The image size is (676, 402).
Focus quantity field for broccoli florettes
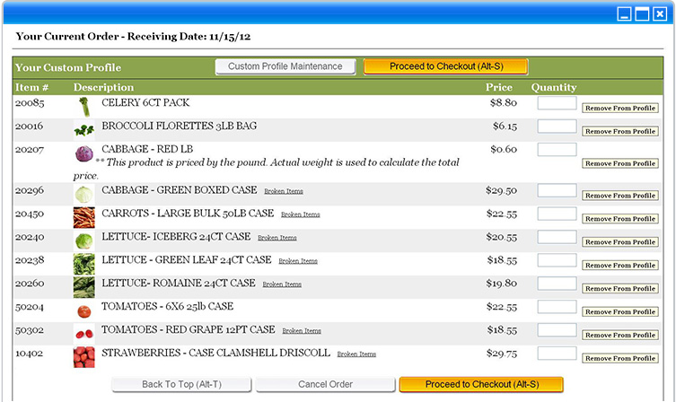tap(557, 127)
